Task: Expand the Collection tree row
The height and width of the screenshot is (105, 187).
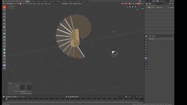Action: [x=147, y=8]
